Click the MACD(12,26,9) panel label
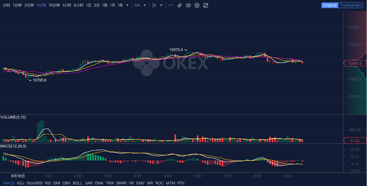The height and width of the screenshot is (186, 367). pos(13,146)
